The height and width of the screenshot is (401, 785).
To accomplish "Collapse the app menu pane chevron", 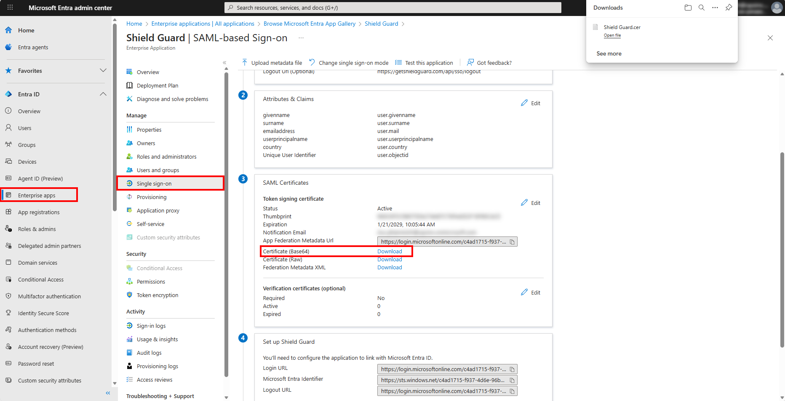I will pos(224,63).
